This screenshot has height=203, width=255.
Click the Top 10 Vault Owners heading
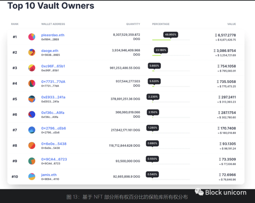51,6
